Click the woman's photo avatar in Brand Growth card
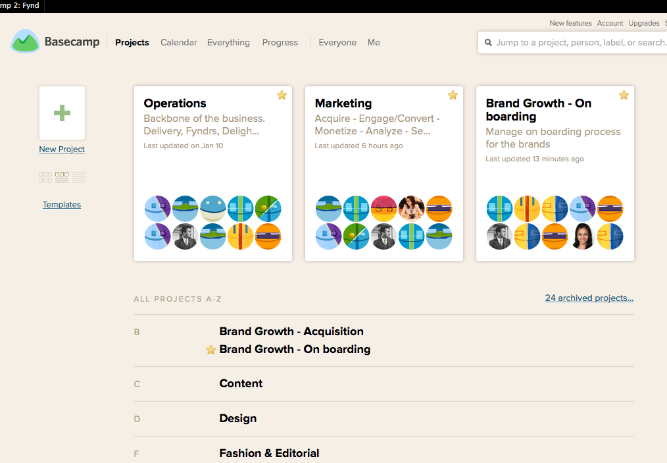 click(x=583, y=236)
